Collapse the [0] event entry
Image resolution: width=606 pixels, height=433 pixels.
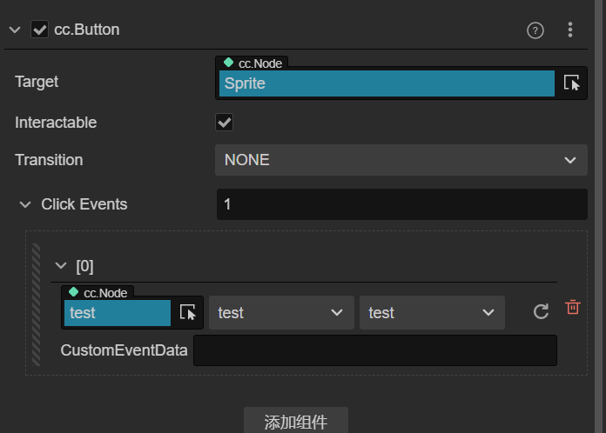pos(60,266)
